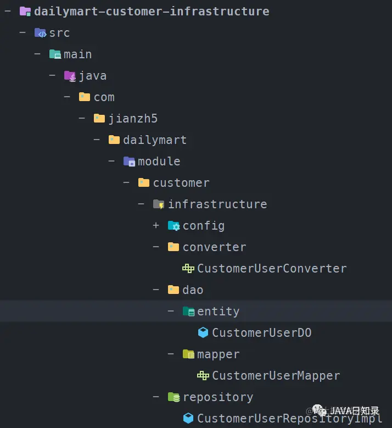Click the CustomerUserMapper interface icon
392x428 pixels.
click(x=203, y=376)
